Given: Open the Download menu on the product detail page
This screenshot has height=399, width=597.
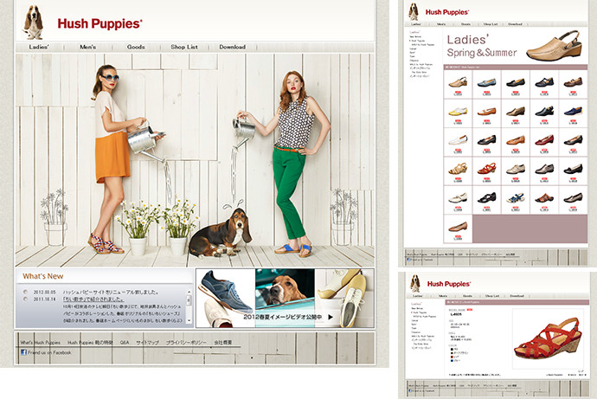Looking at the screenshot, I should point(517,296).
